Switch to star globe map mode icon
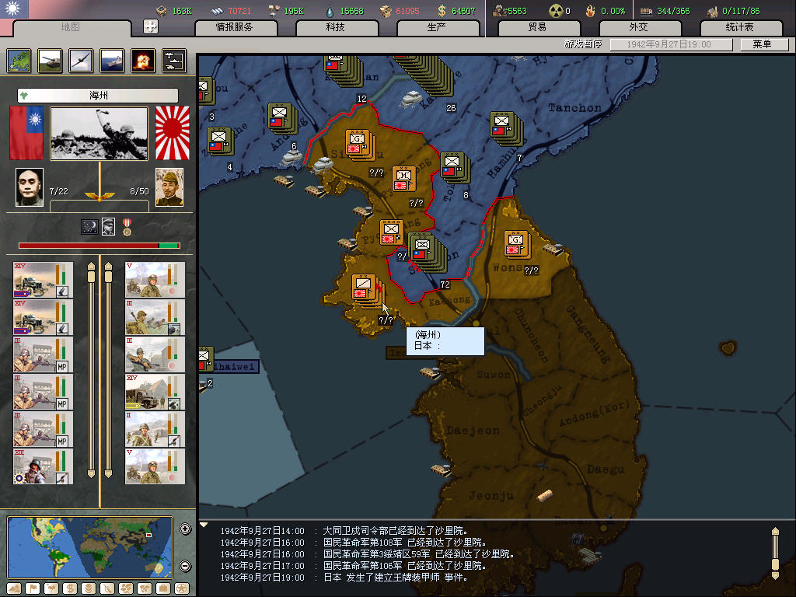This screenshot has width=796, height=597. click(182, 588)
